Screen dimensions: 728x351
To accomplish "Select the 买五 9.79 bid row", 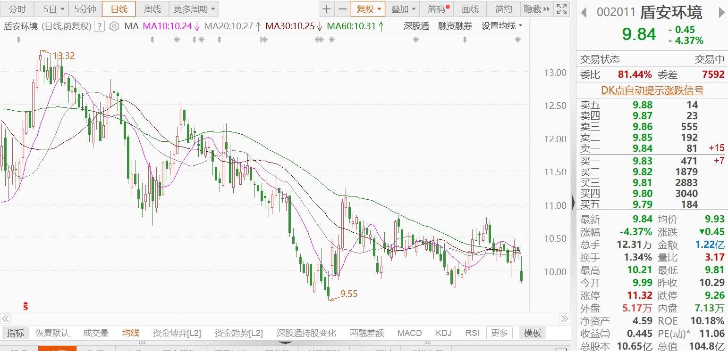I will coord(652,204).
